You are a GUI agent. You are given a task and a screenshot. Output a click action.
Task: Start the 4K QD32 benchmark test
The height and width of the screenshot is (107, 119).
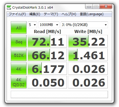19,82
